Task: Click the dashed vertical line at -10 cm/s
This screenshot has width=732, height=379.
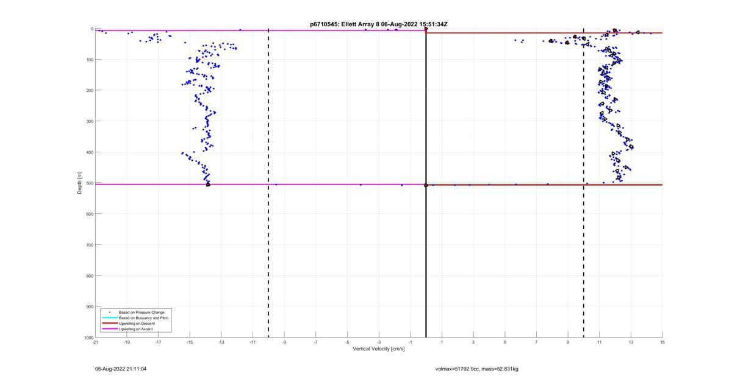Action: [x=268, y=183]
